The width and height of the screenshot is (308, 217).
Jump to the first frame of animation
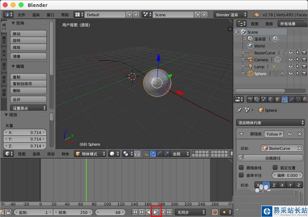[135, 212]
